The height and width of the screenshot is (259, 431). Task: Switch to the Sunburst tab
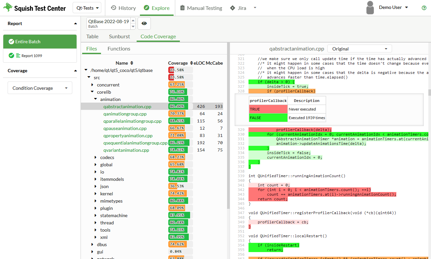tap(119, 37)
